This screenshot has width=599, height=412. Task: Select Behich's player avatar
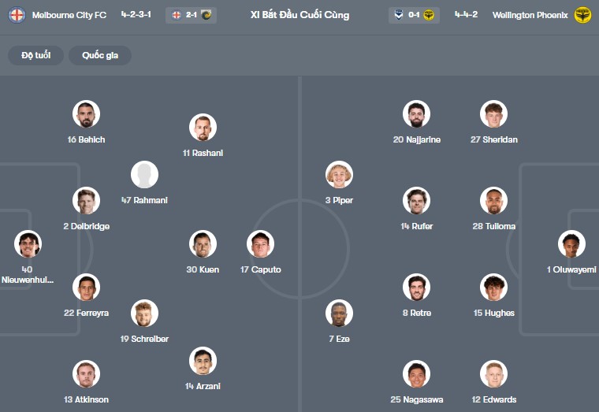[86, 114]
